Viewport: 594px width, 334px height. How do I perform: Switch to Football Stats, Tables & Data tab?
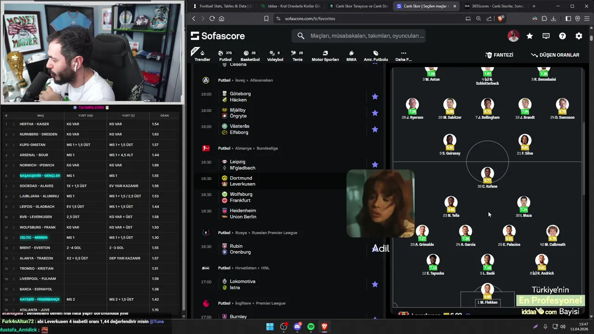[x=222, y=6]
